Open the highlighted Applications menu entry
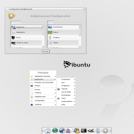 coord(44,79)
